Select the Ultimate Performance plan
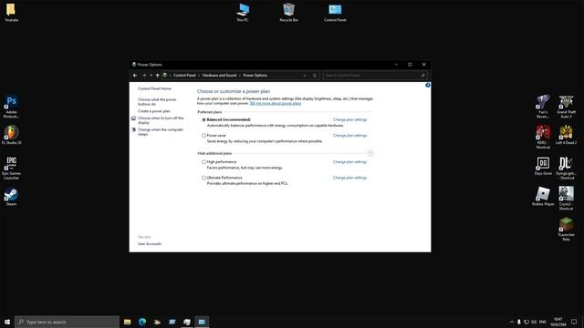The width and height of the screenshot is (584, 328). (203, 178)
